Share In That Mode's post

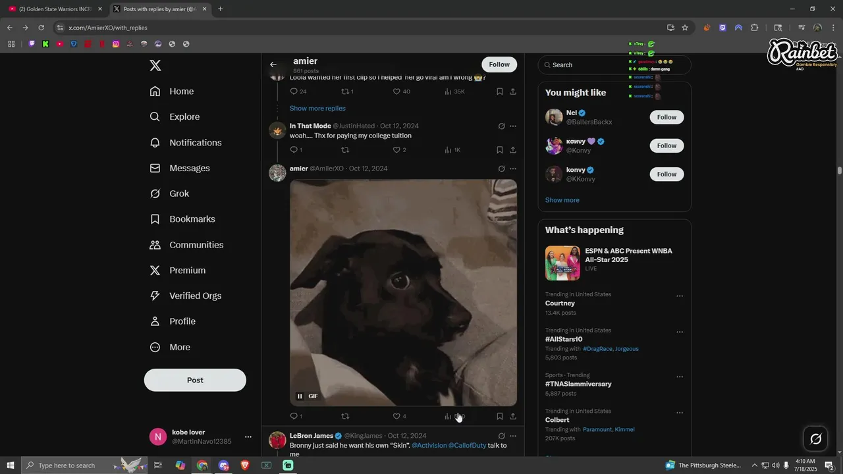pos(513,150)
